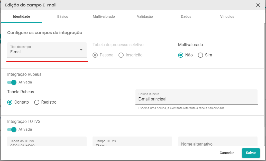
Task: Select Registro as Tabela Rubeus
Action: click(x=37, y=102)
